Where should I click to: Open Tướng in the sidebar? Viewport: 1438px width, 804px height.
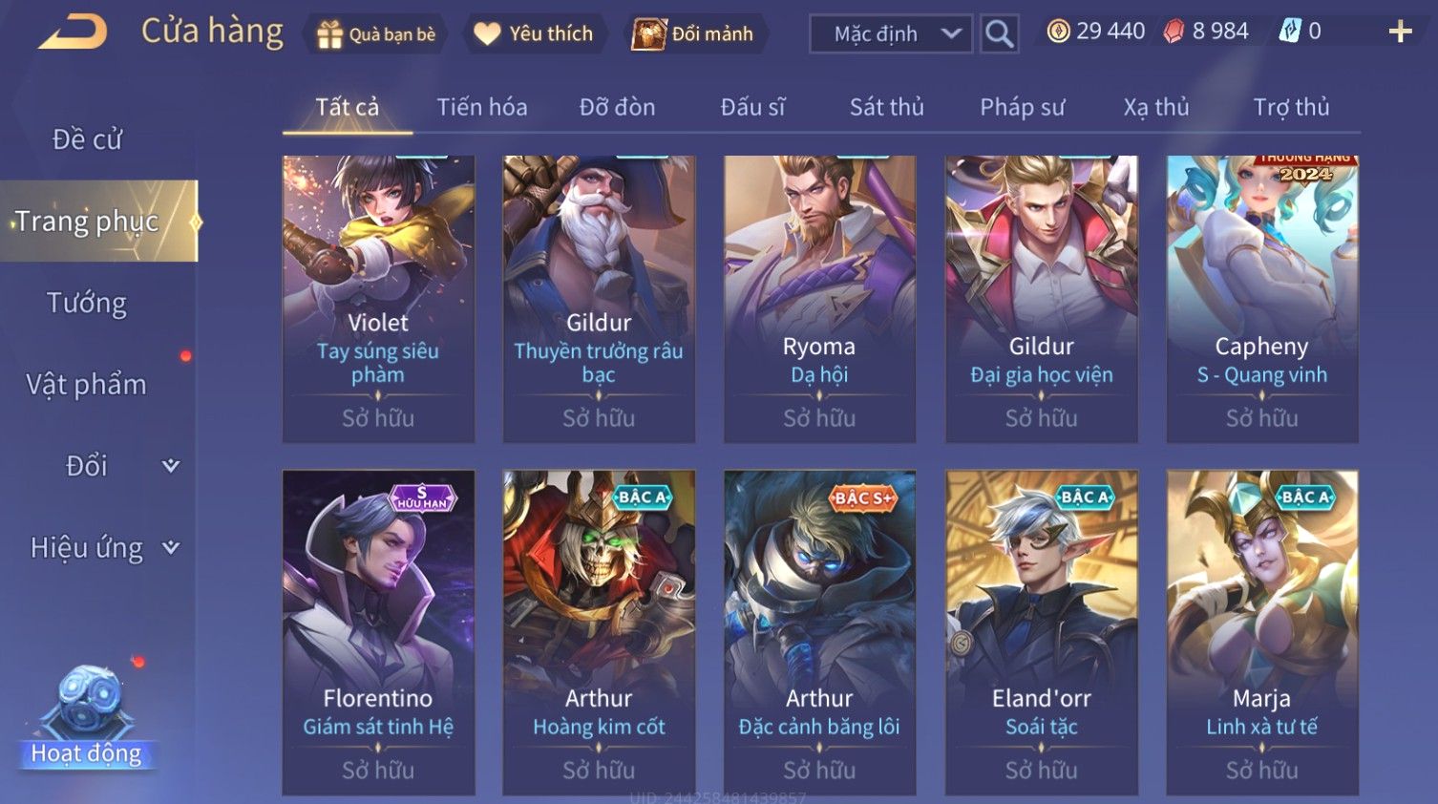coord(87,303)
